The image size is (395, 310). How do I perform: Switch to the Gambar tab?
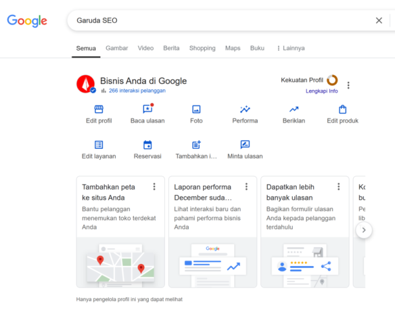point(116,48)
